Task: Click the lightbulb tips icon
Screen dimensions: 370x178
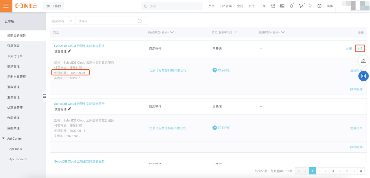Action: point(310,6)
